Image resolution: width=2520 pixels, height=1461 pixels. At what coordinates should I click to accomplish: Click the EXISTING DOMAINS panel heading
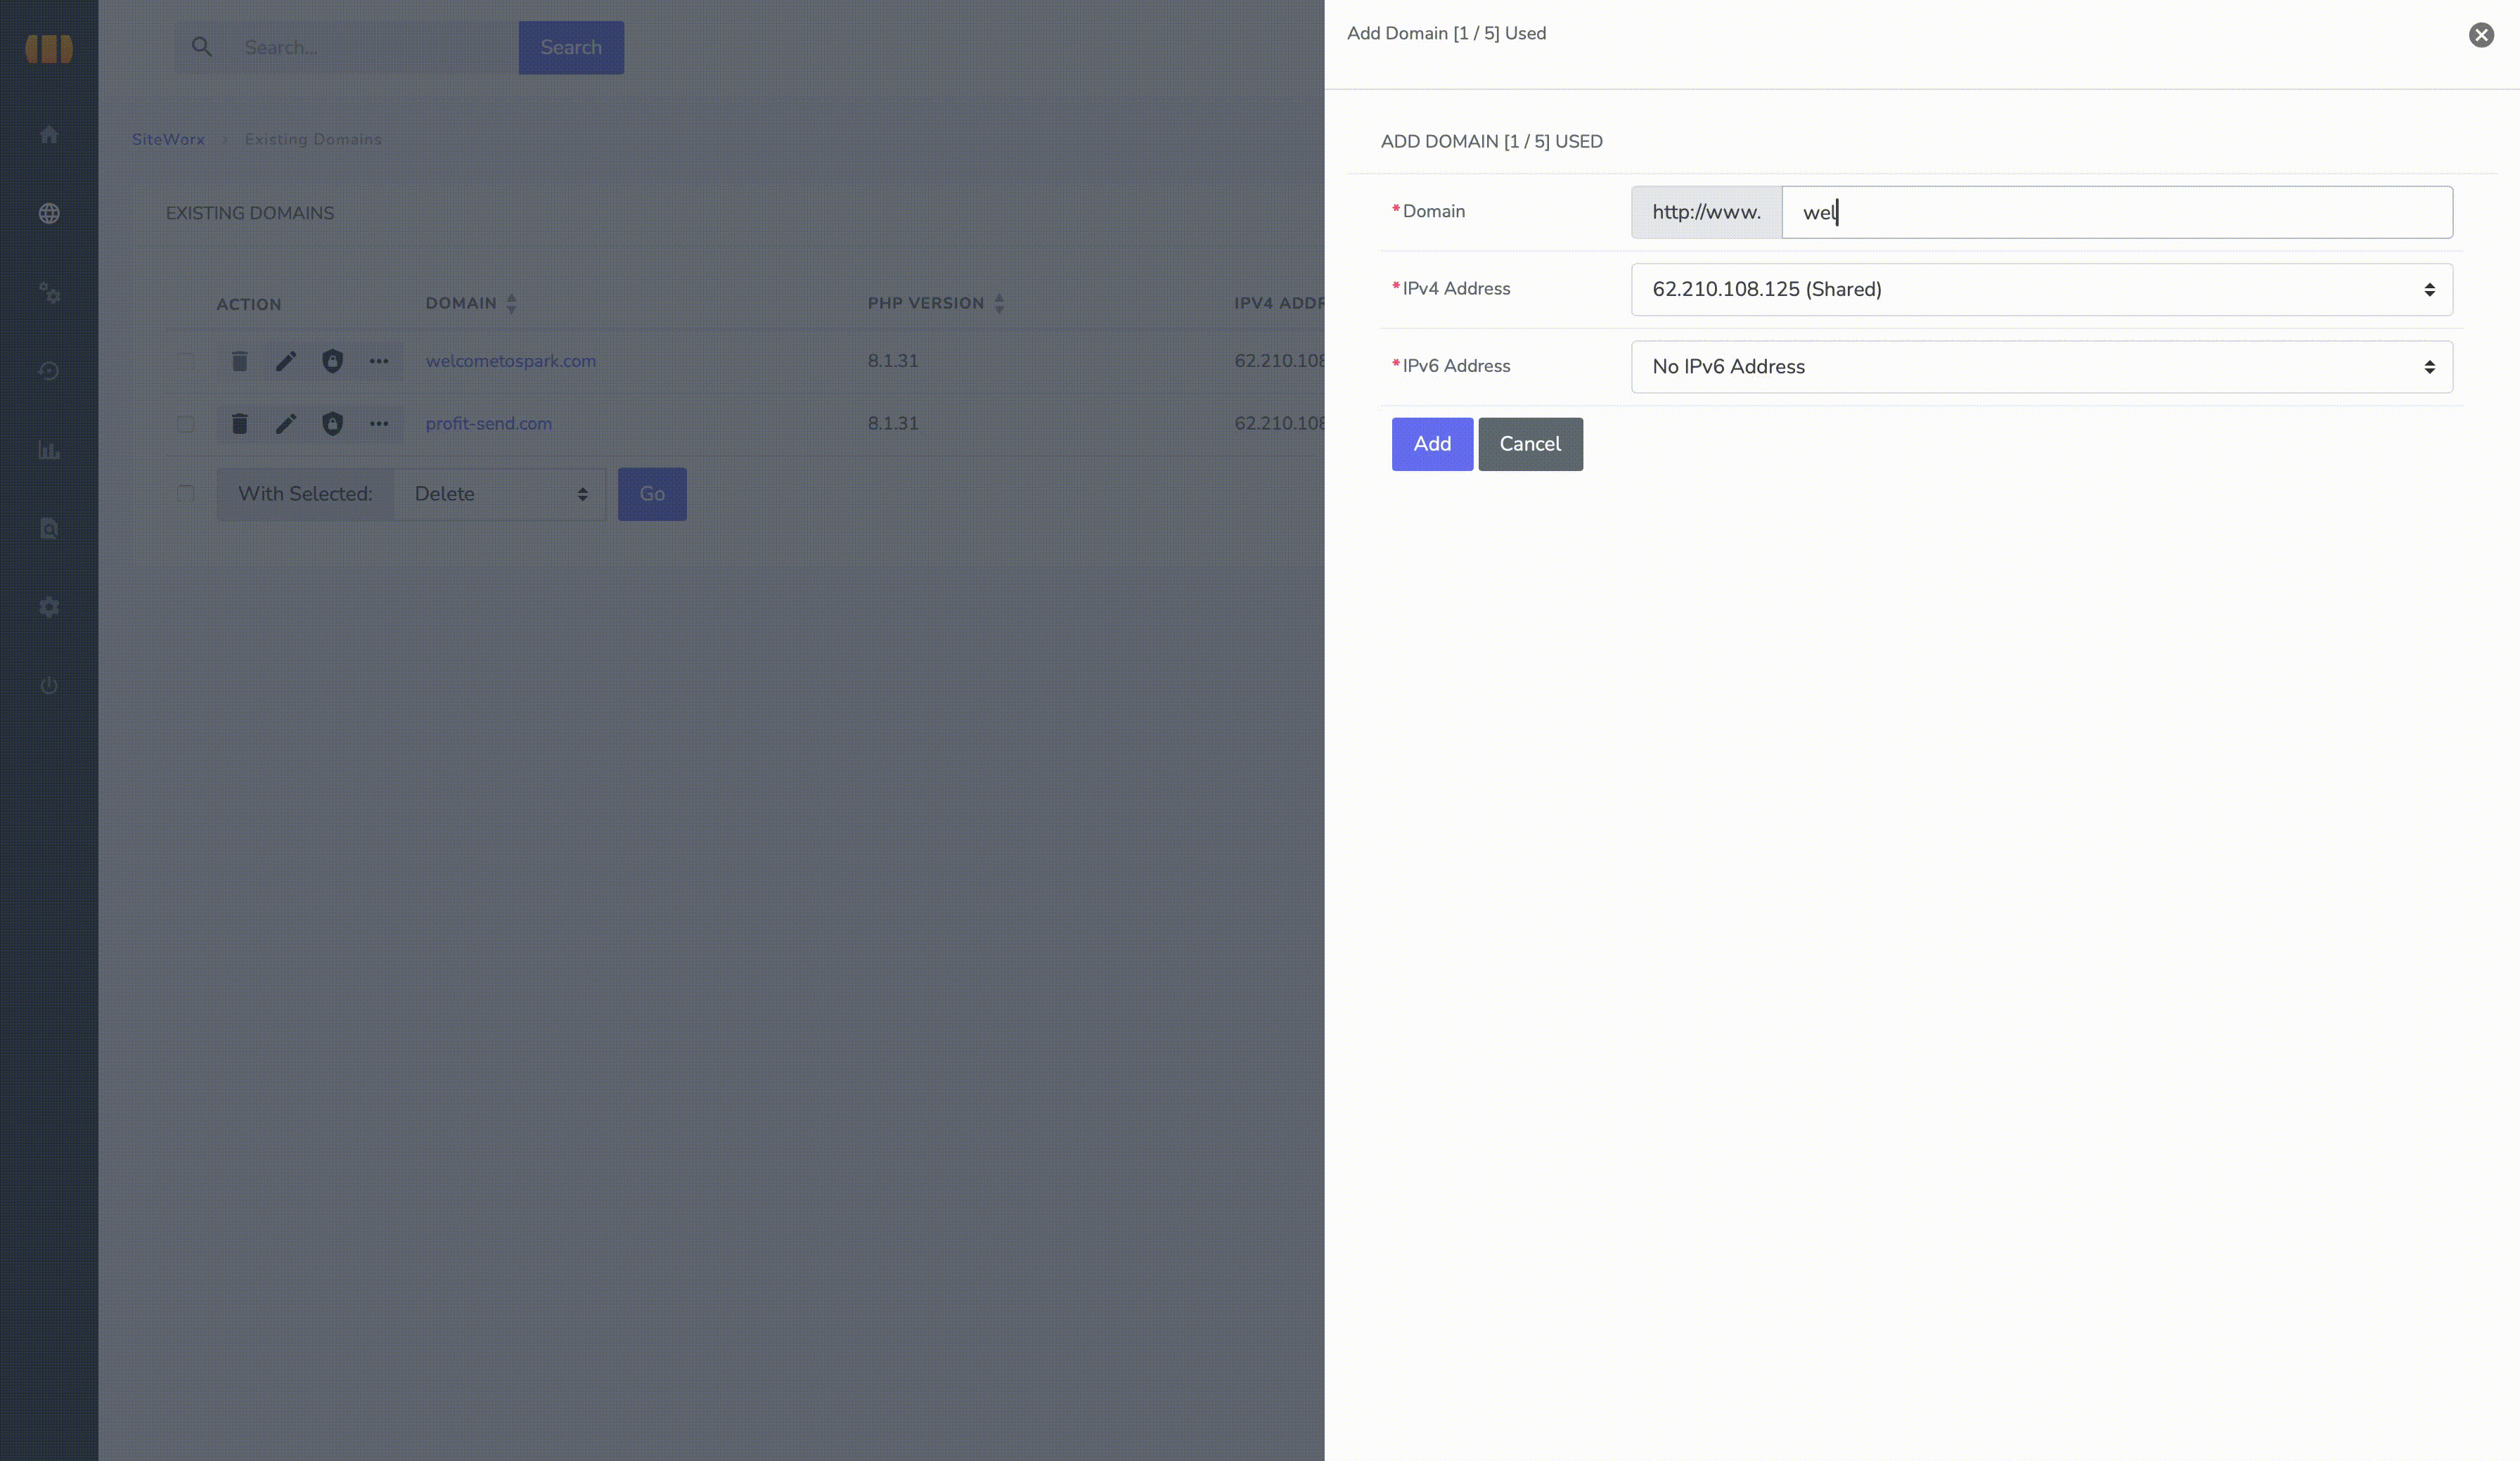(250, 213)
